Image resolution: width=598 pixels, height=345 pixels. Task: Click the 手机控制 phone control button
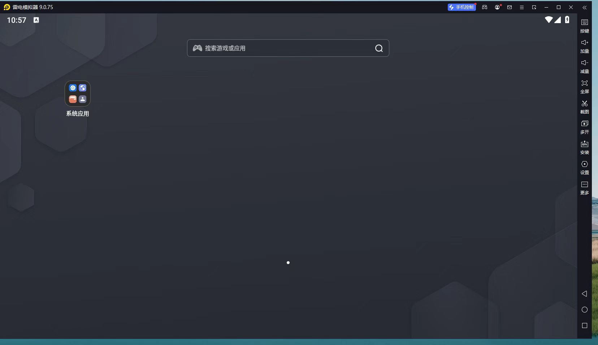coord(461,7)
